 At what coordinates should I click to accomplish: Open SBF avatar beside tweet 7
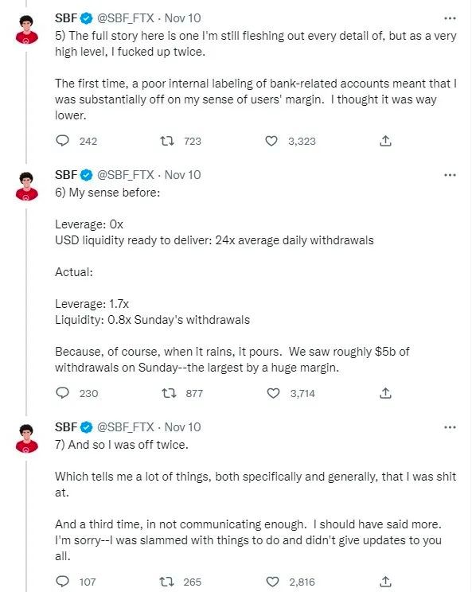[26, 438]
